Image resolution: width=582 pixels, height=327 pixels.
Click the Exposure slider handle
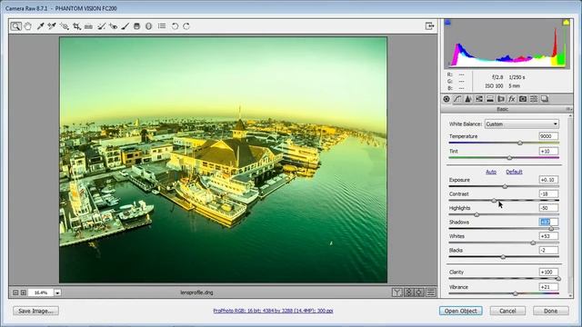click(x=505, y=186)
